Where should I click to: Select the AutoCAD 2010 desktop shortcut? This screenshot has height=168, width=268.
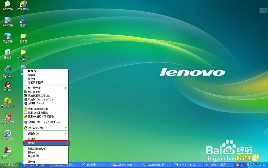[x=8, y=152]
